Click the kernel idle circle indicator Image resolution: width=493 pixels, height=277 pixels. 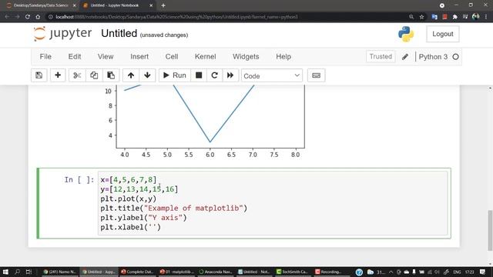(x=455, y=57)
